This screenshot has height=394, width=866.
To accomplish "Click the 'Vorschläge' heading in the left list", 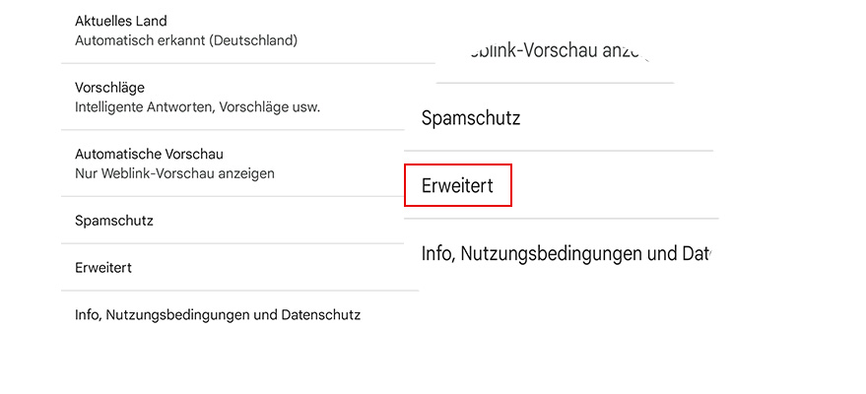I will 109,87.
